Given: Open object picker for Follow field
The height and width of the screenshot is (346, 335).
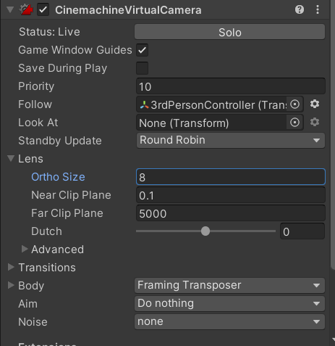Looking at the screenshot, I should (294, 104).
